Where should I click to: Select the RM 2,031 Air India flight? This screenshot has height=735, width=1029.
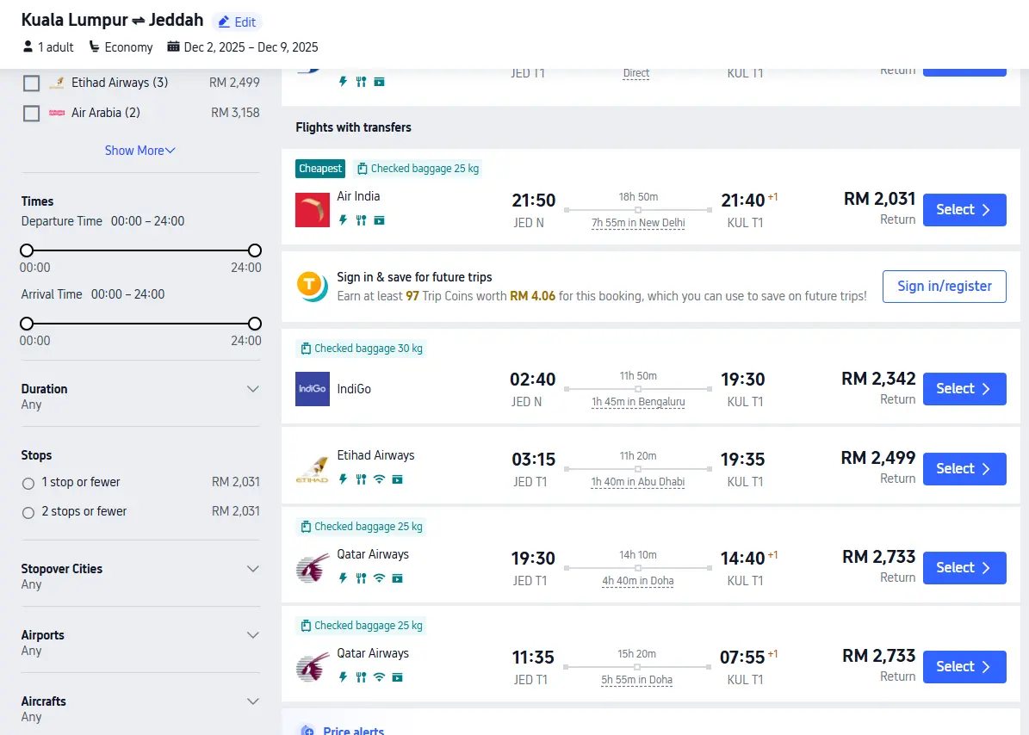[964, 210]
